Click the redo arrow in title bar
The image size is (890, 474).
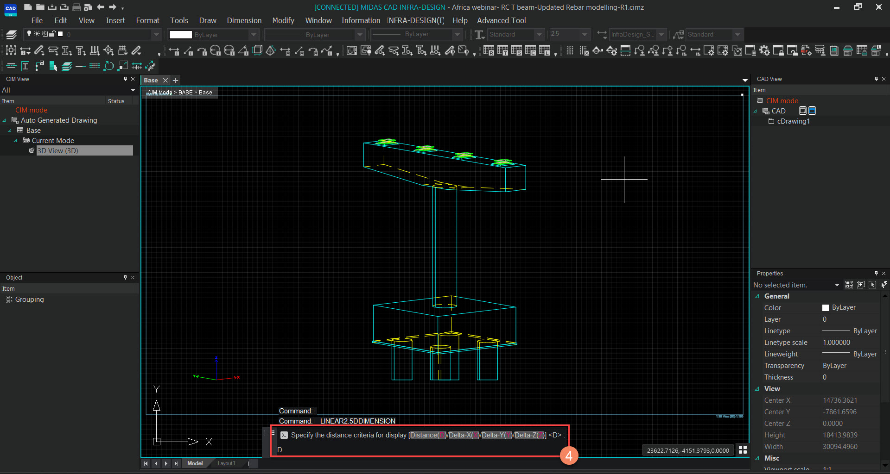113,7
